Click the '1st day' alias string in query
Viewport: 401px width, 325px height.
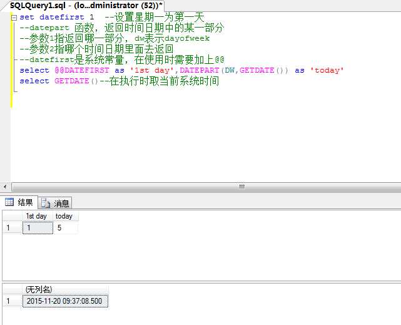(152, 70)
